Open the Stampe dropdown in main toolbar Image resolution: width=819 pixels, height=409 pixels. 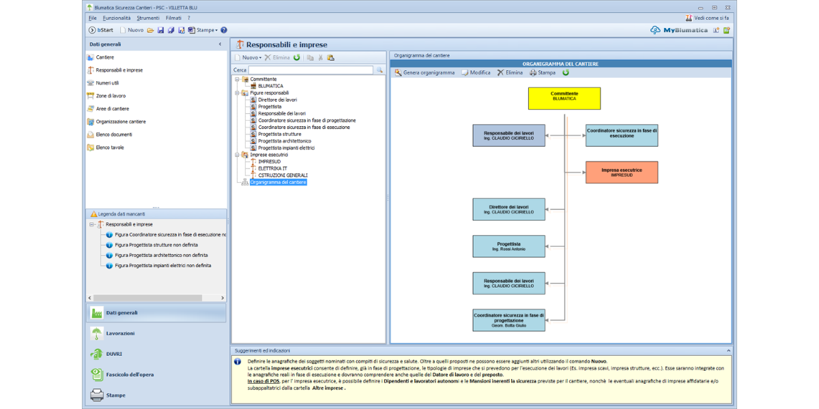coord(205,30)
